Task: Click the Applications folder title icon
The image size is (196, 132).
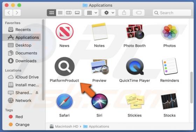Action: [x=85, y=5]
